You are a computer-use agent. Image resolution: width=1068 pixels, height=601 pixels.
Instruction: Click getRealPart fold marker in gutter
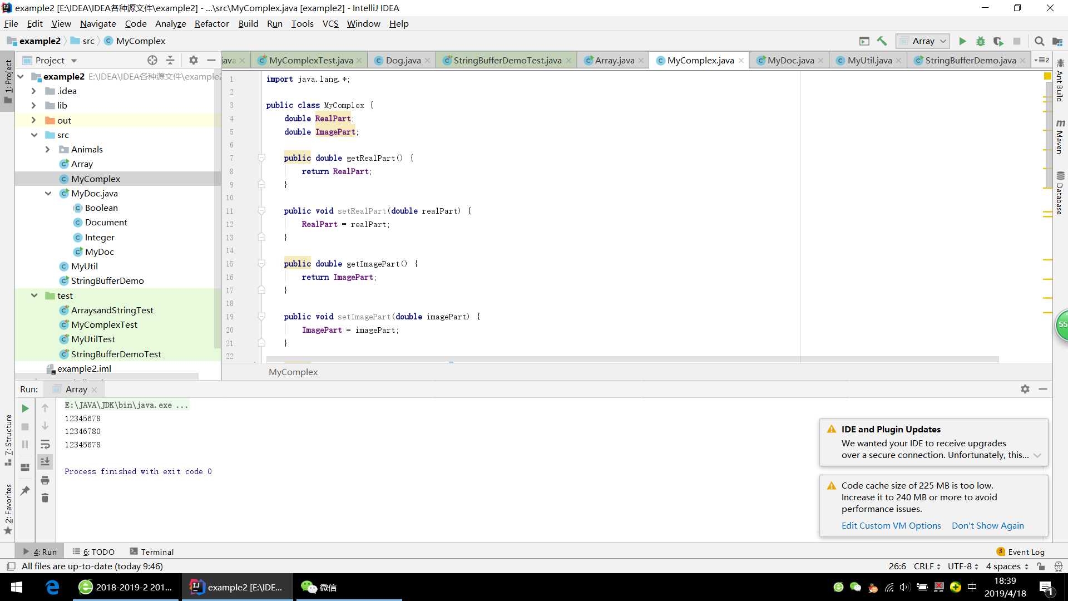(x=261, y=158)
